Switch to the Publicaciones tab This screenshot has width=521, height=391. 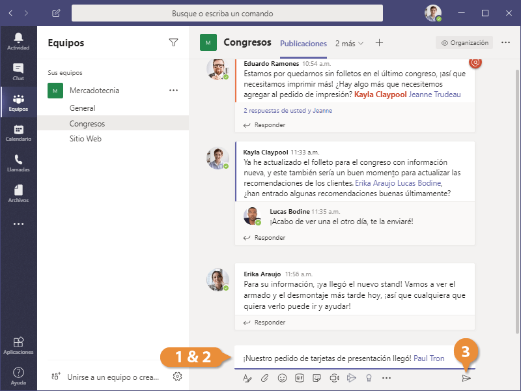[x=303, y=44]
